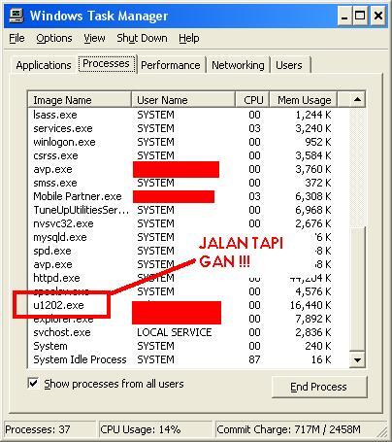Screen dimensions: 392x442
Task: Click the scroll up arrow in process list
Action: 357,99
